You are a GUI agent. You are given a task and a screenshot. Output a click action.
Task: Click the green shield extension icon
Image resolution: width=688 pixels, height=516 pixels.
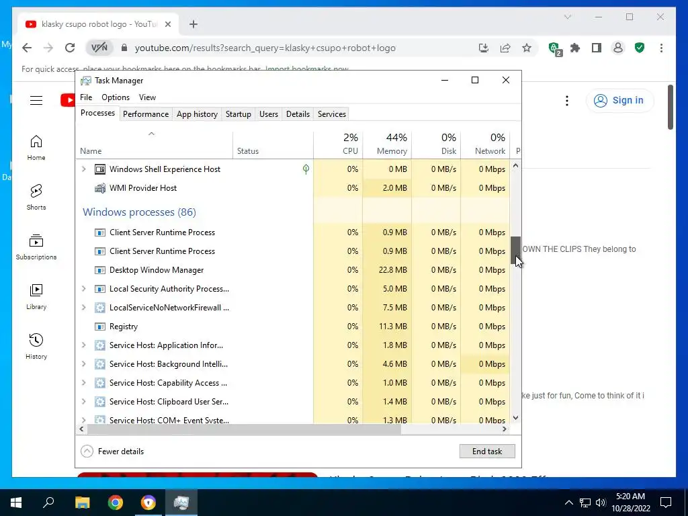(x=640, y=48)
